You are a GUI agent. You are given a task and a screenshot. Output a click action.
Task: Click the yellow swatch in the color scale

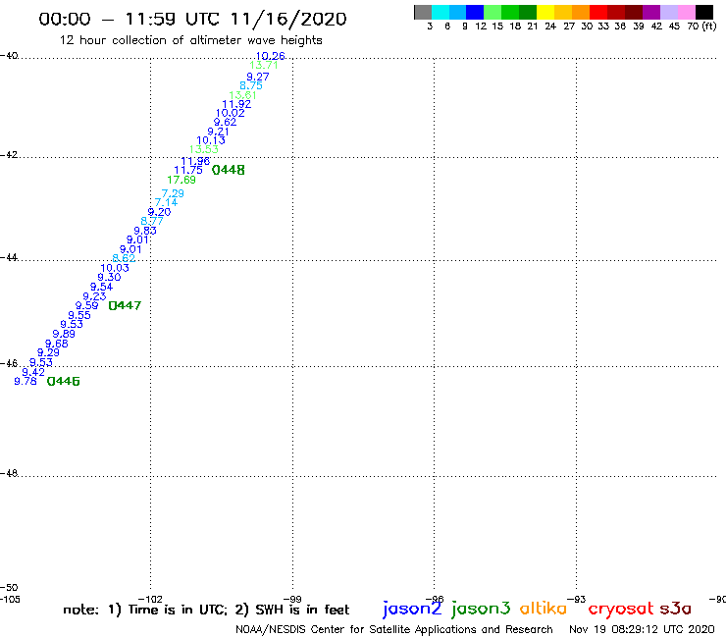pos(545,12)
